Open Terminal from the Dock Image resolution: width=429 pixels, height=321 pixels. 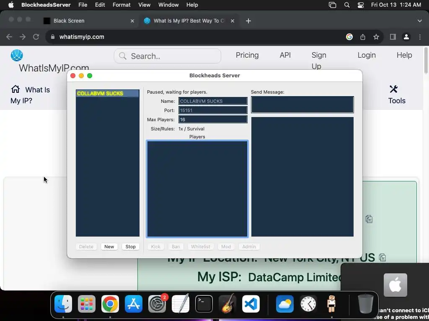coord(204,304)
